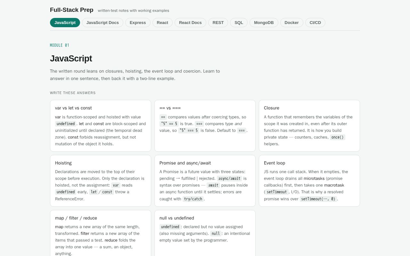Viewport: 410px width, 256px height.
Task: Click the 'once()' code snippet
Action: point(338,137)
